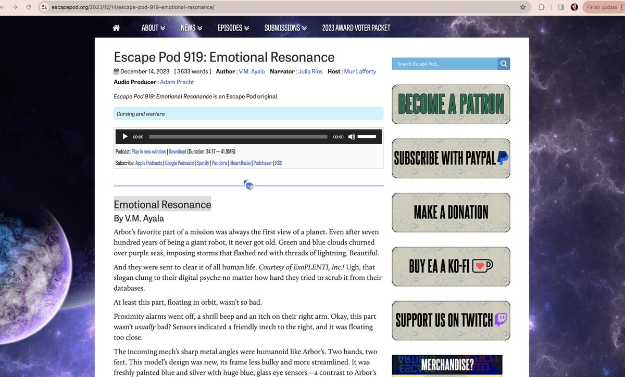This screenshot has height=377, width=625.
Task: Download the podcast episode
Action: (177, 151)
